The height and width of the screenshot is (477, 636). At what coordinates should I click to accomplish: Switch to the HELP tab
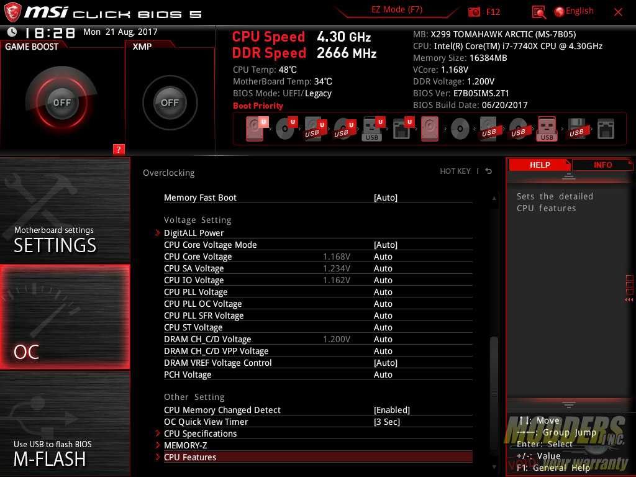coord(540,165)
